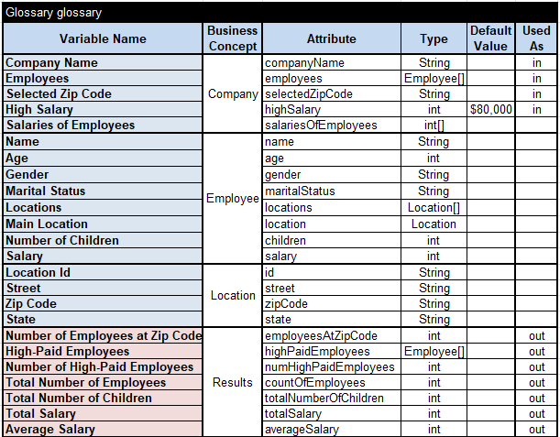Screen dimensions: 560x437
Task: Click the High-Paid Employees variable cell
Action: (103, 352)
